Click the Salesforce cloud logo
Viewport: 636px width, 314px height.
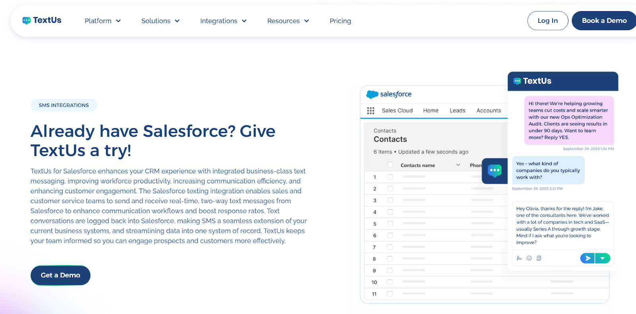(372, 94)
